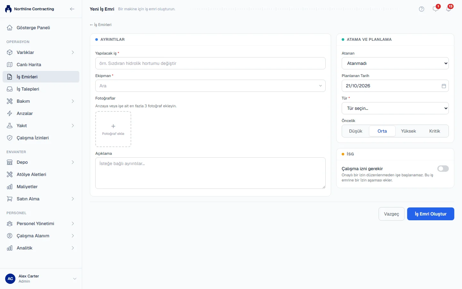Click İş Emri Oluştur button
The width and height of the screenshot is (462, 289).
(431, 214)
